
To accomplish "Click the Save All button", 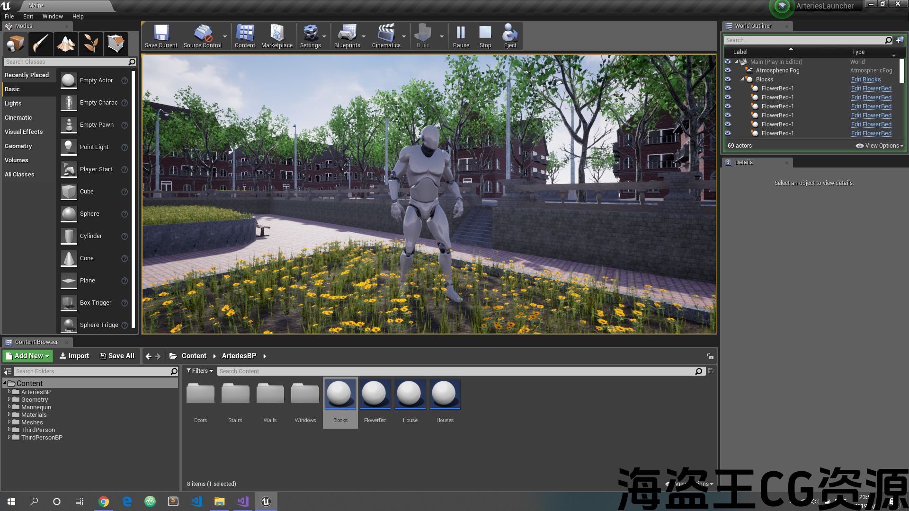I will point(117,356).
